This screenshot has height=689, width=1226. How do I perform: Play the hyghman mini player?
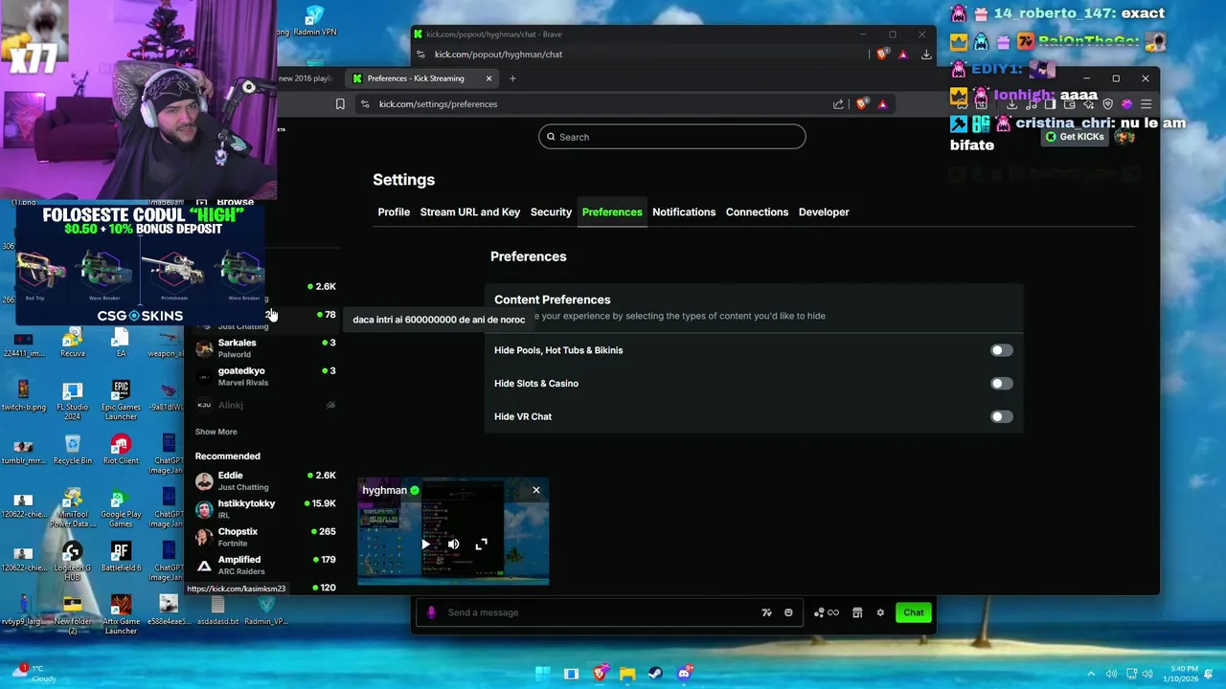click(x=425, y=545)
